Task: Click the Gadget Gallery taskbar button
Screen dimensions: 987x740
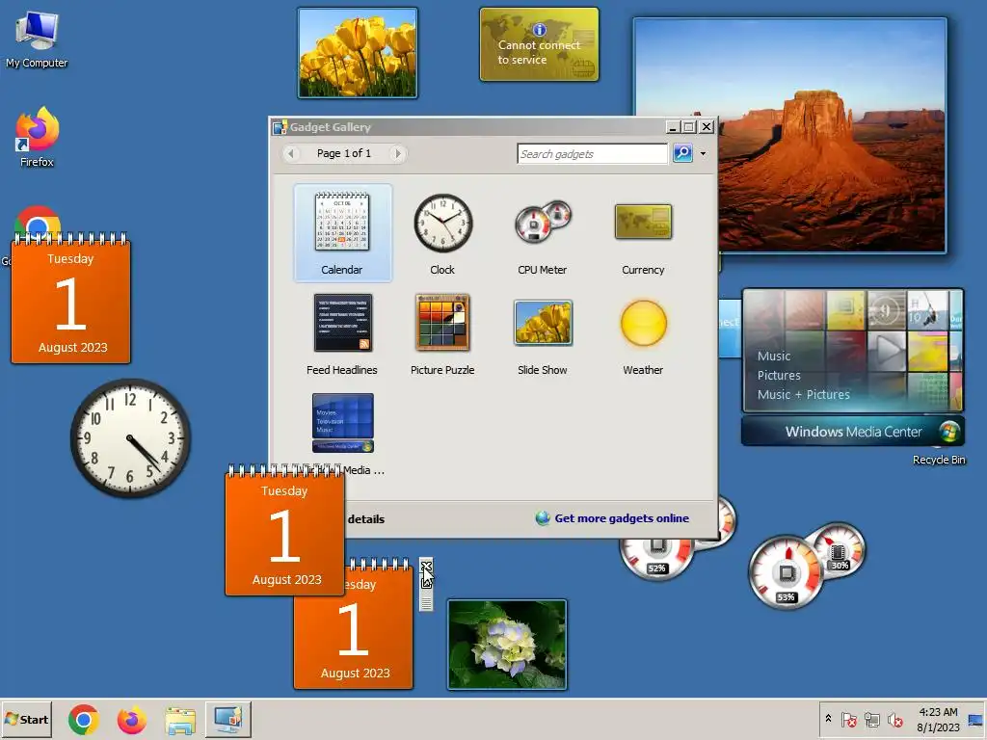Action: [x=227, y=719]
